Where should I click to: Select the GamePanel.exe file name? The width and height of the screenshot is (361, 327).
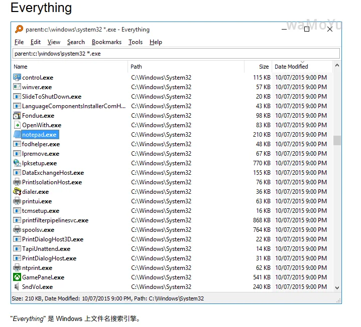[x=43, y=277]
